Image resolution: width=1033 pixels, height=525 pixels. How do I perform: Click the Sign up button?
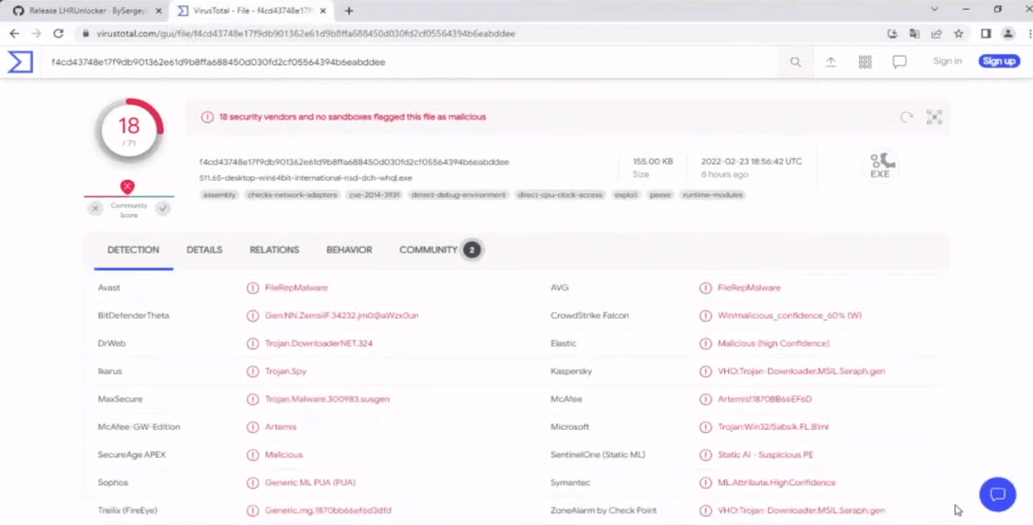(x=999, y=61)
